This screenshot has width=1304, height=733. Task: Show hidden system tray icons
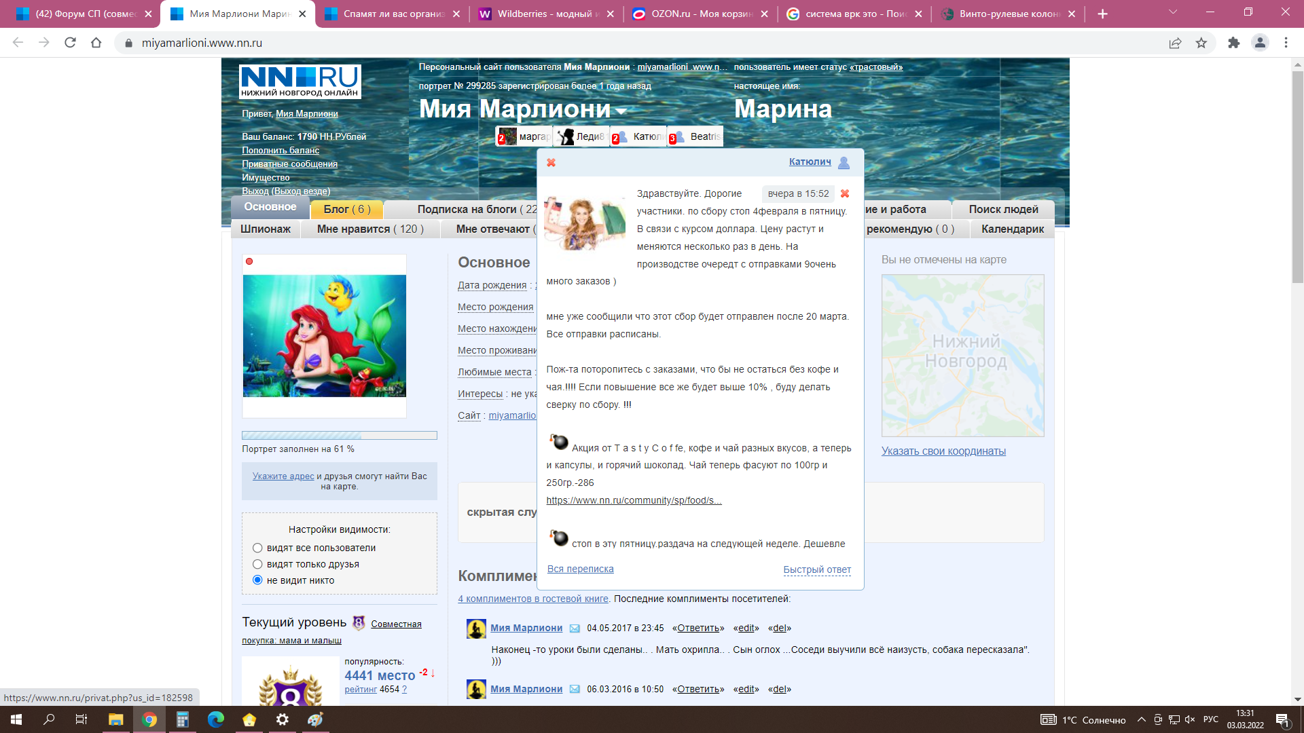coord(1141,719)
